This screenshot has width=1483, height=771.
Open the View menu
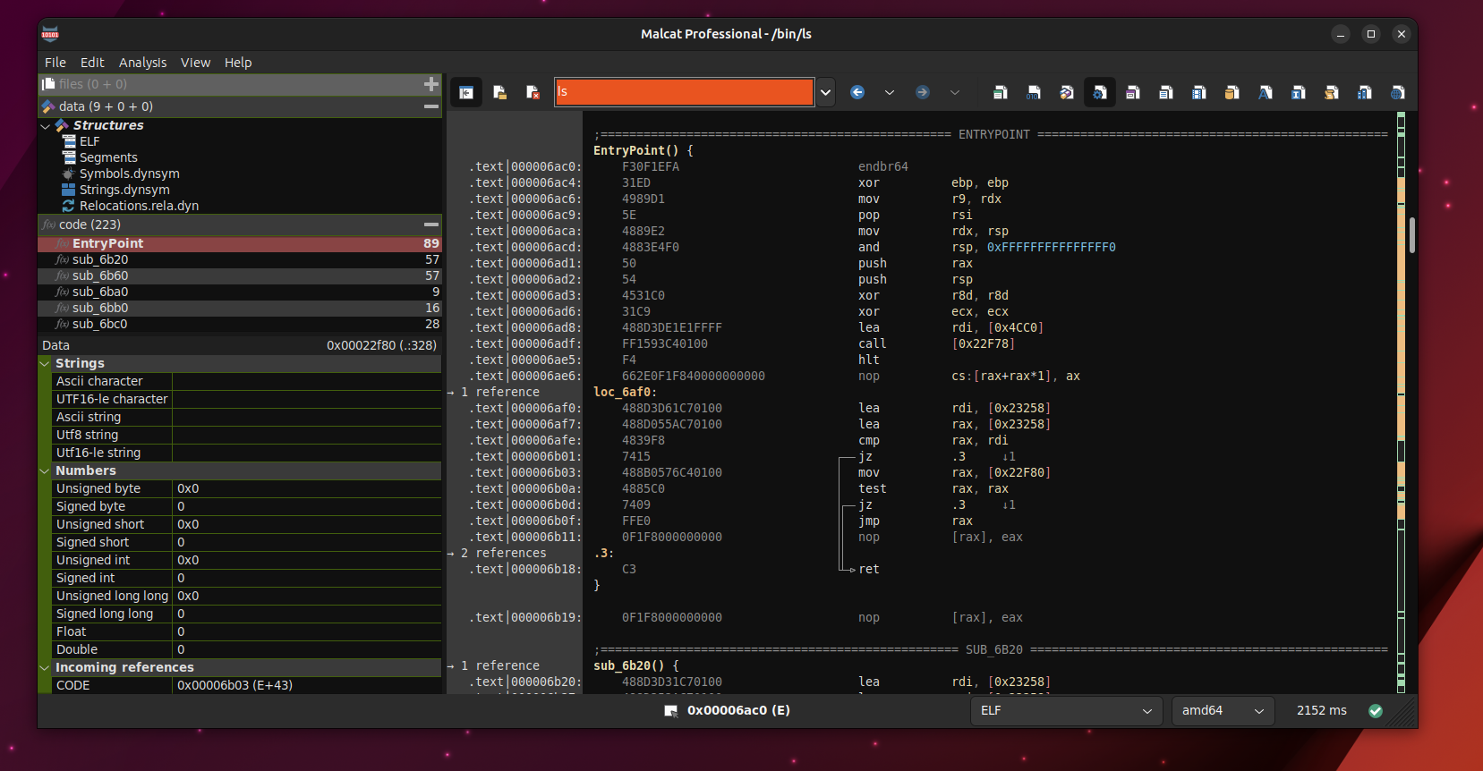click(x=195, y=63)
